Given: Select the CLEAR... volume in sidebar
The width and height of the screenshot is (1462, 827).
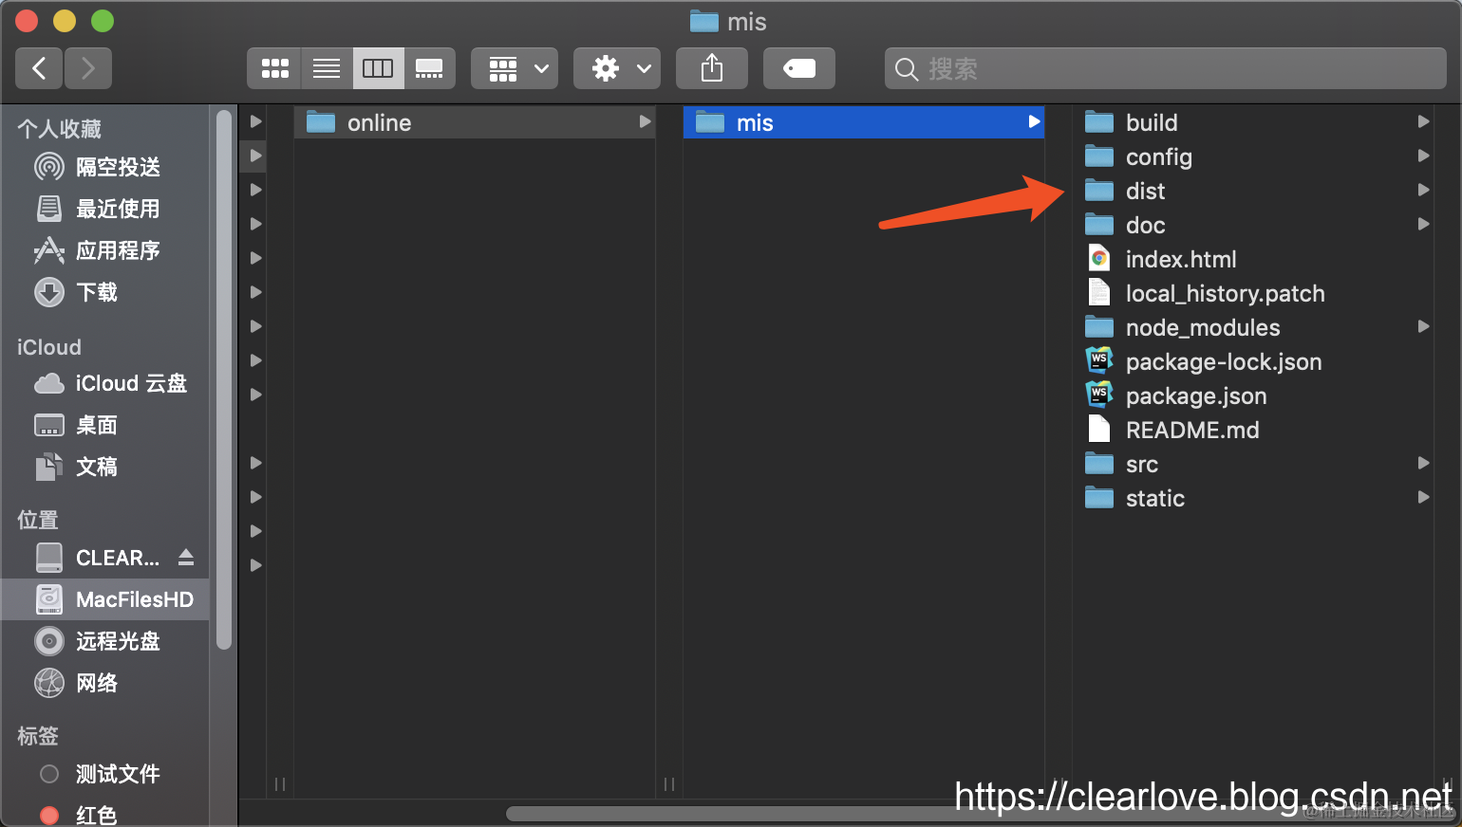Looking at the screenshot, I should point(105,558).
